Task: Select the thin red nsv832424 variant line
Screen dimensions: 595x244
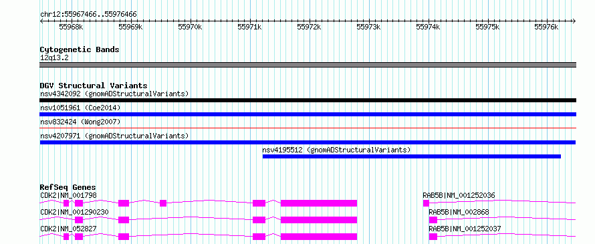Action: pyautogui.click(x=308, y=128)
